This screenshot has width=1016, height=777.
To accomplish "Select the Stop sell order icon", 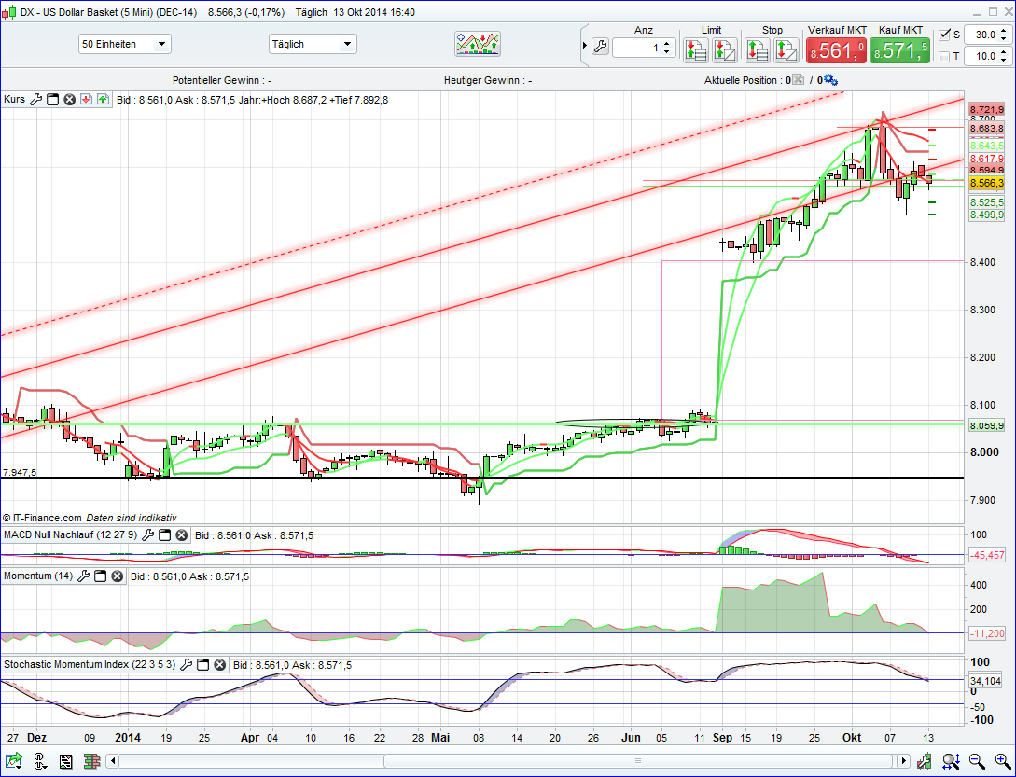I will (x=756, y=49).
